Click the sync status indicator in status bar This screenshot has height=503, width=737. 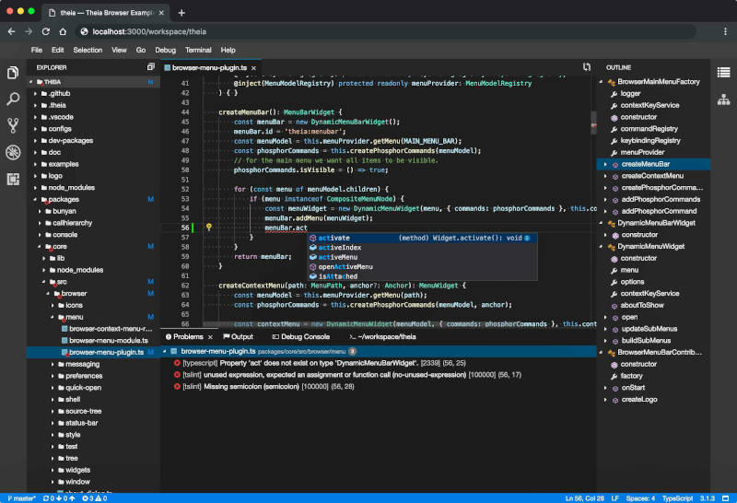59,498
